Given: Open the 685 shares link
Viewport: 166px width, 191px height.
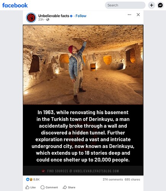Looking at the screenshot, I should click(x=132, y=180).
